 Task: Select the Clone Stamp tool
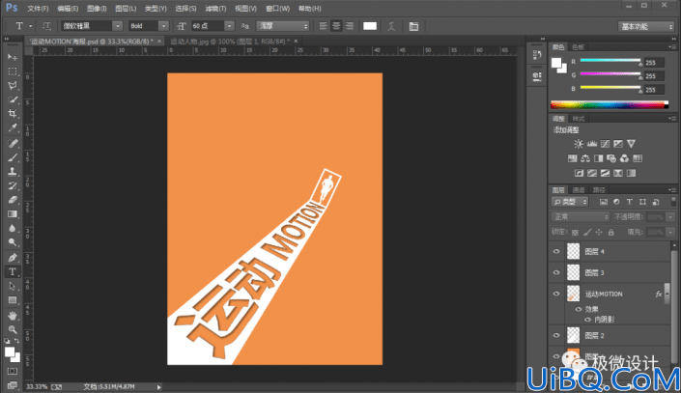pos(13,171)
